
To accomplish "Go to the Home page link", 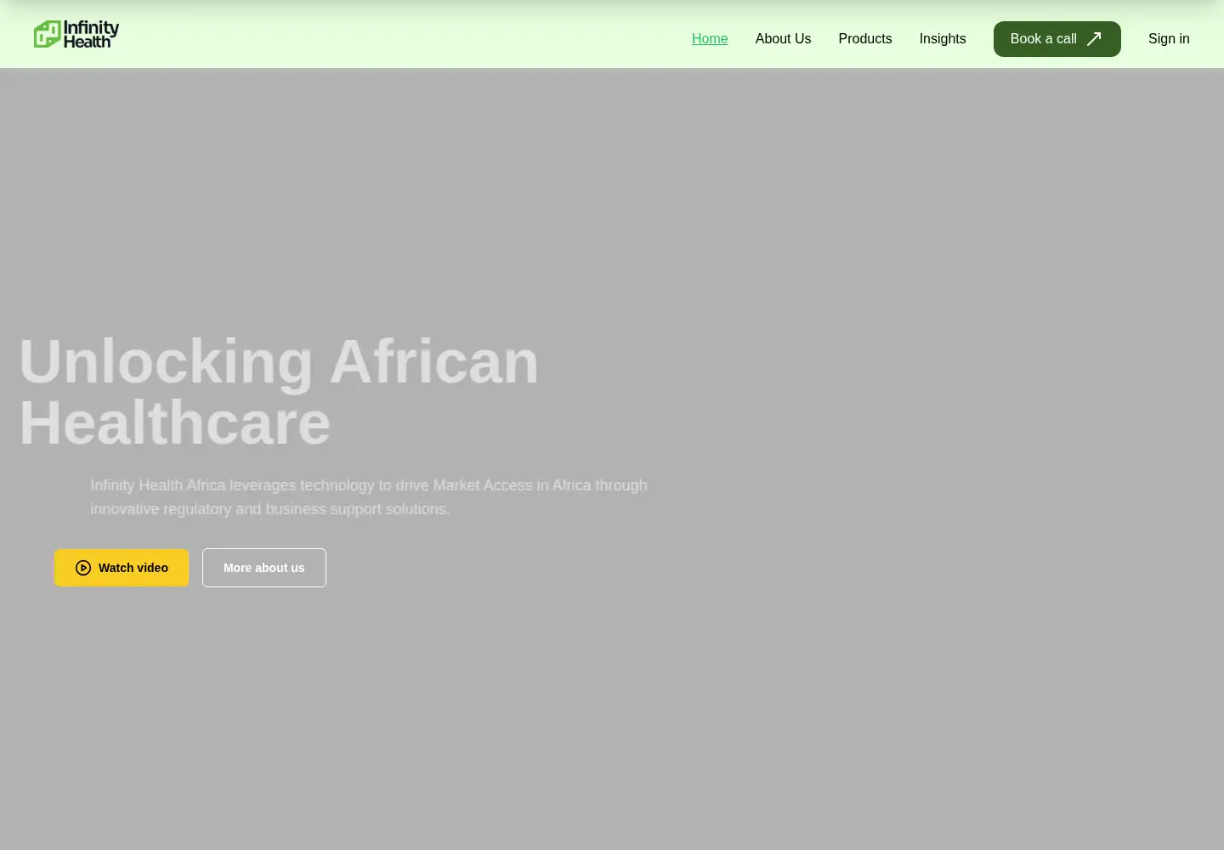I will tap(710, 39).
